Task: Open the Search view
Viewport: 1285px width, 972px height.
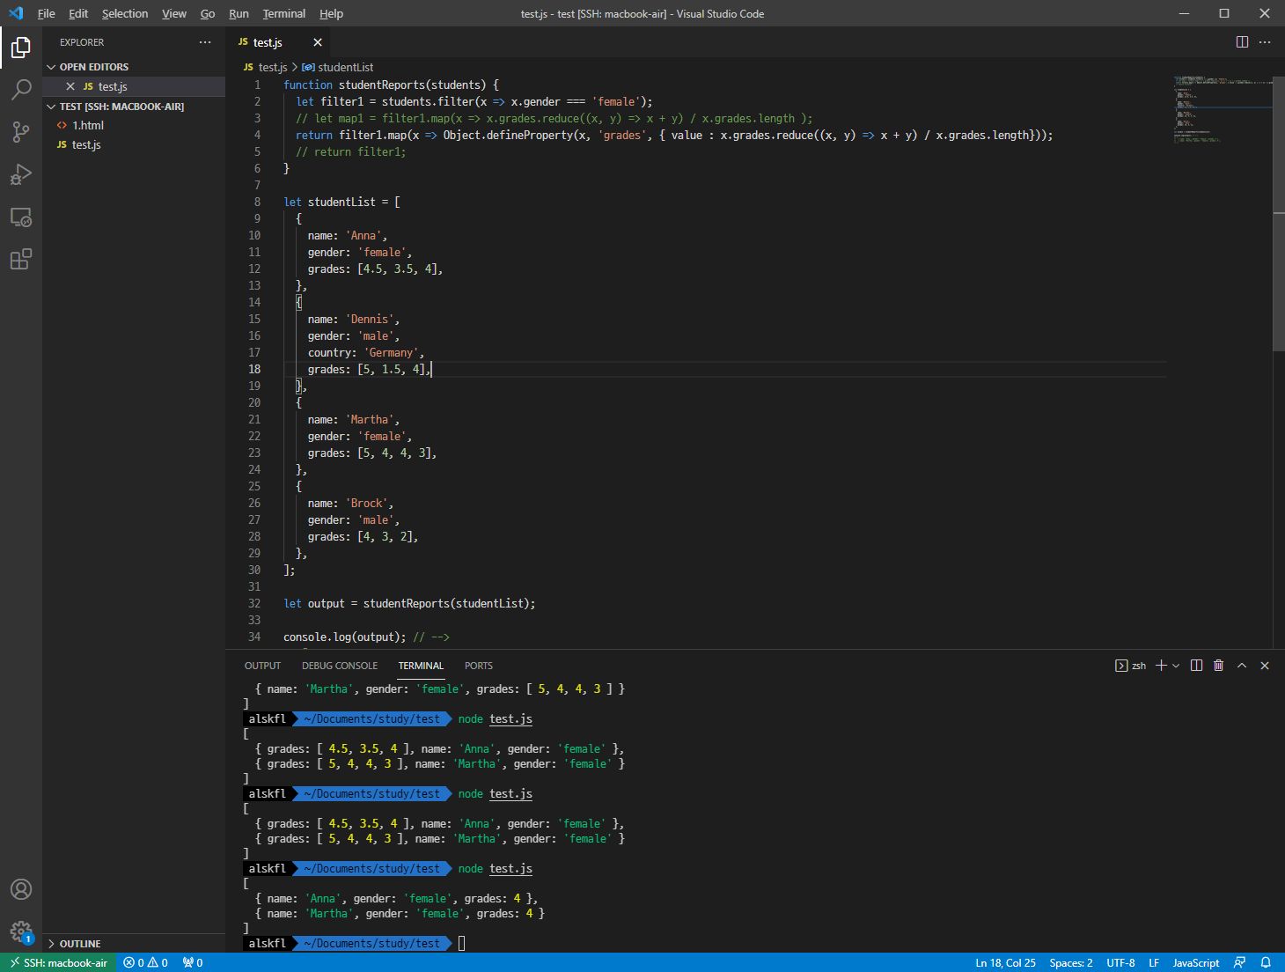Action: point(21,89)
